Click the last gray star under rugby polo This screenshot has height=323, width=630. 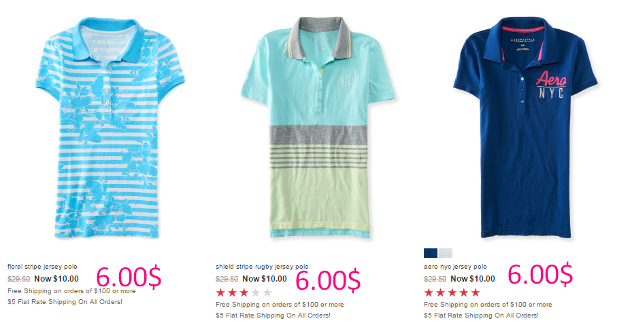tap(267, 292)
